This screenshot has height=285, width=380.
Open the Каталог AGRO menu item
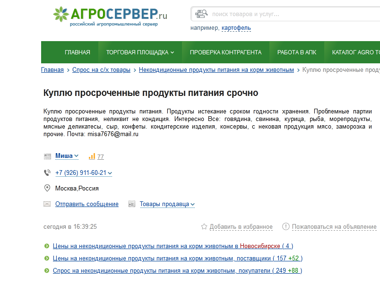pyautogui.click(x=356, y=52)
